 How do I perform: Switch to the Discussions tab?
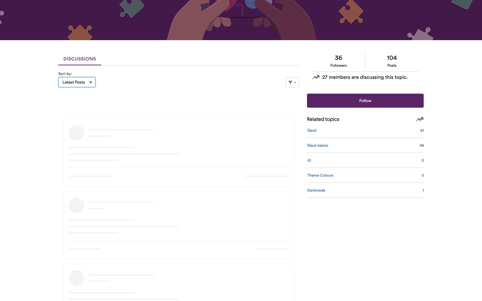pyautogui.click(x=80, y=59)
